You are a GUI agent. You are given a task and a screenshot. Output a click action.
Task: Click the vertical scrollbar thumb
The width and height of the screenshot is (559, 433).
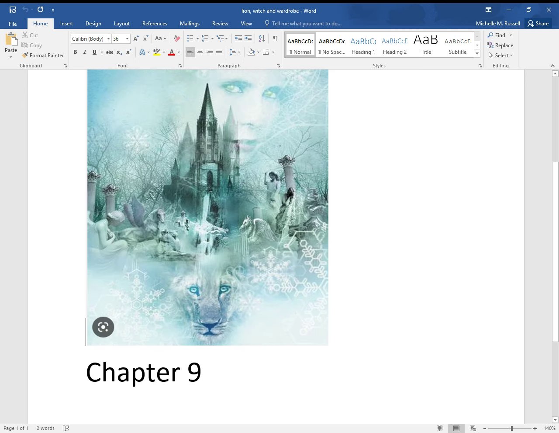pos(555,252)
